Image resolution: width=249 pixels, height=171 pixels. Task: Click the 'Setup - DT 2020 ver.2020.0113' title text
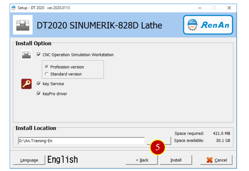pos(44,8)
